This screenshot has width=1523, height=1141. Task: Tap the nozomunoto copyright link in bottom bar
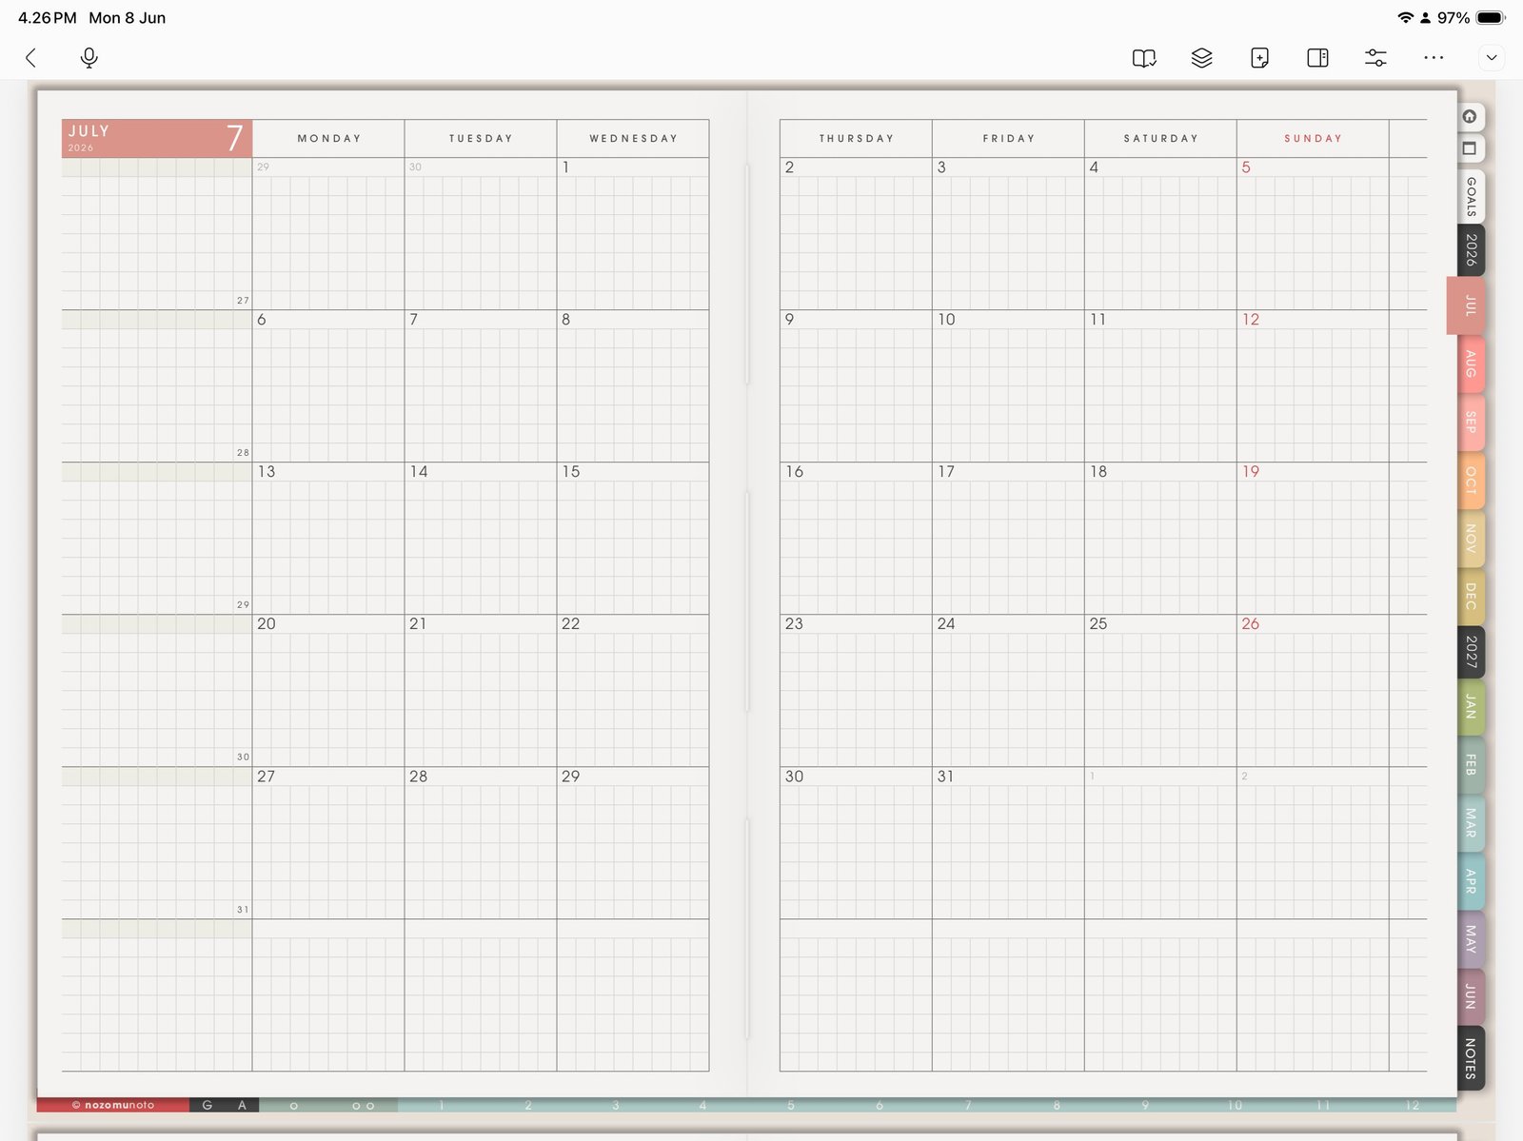click(x=113, y=1105)
